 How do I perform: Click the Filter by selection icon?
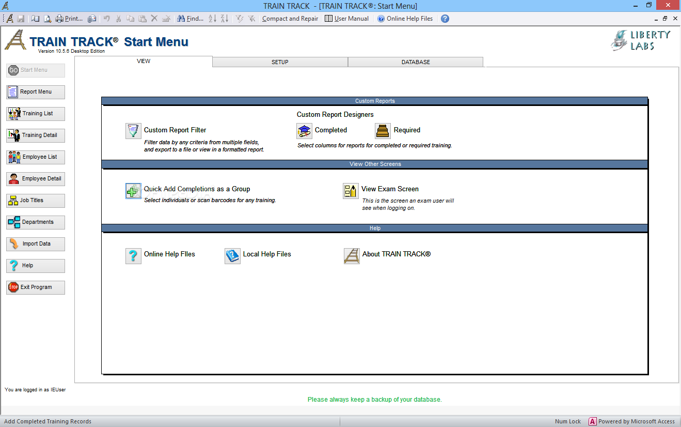(240, 19)
